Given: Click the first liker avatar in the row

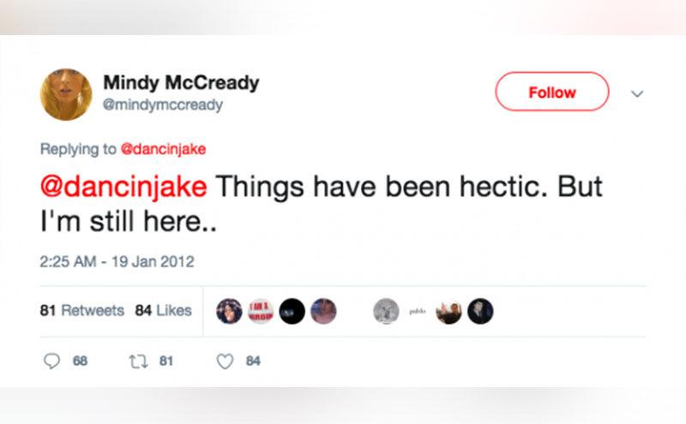Looking at the screenshot, I should click(x=229, y=311).
